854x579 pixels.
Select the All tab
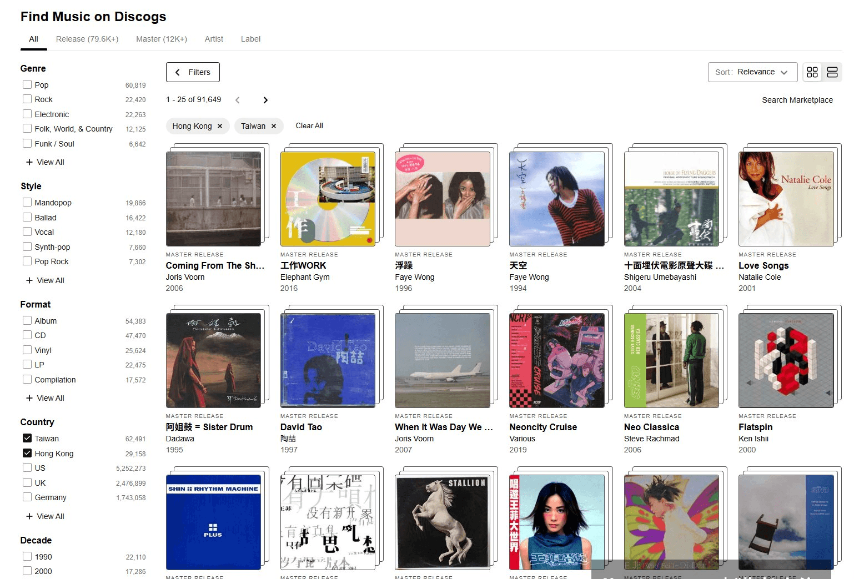click(x=33, y=39)
